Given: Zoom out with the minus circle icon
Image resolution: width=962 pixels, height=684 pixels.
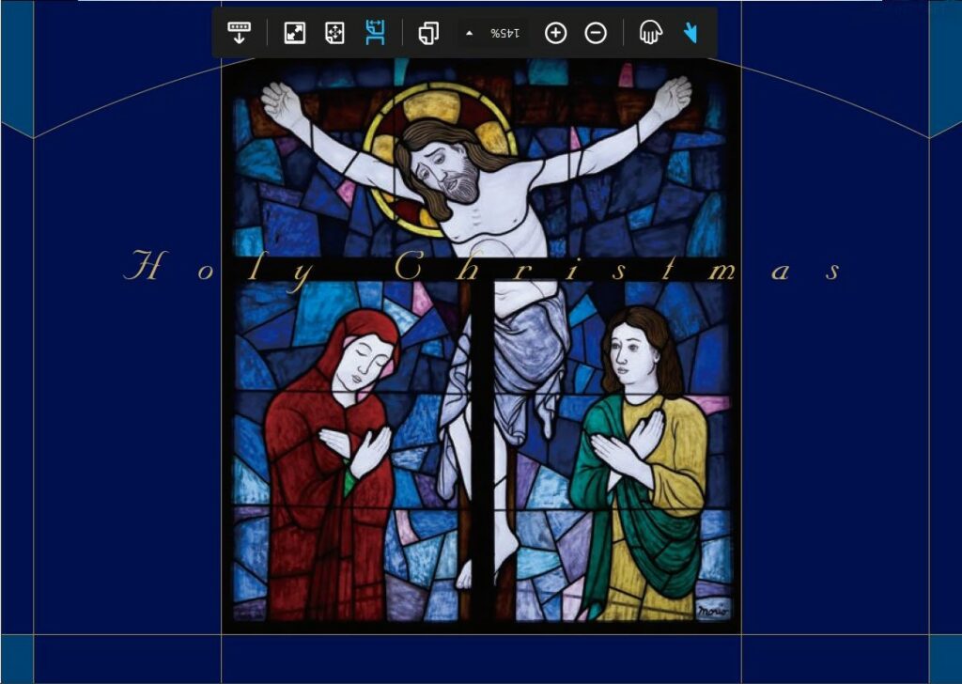Looking at the screenshot, I should click(596, 33).
